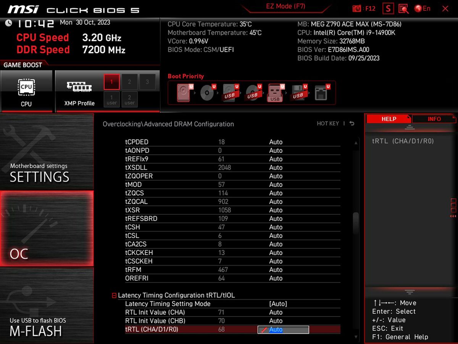Go back with the return arrow icon

click(x=352, y=123)
